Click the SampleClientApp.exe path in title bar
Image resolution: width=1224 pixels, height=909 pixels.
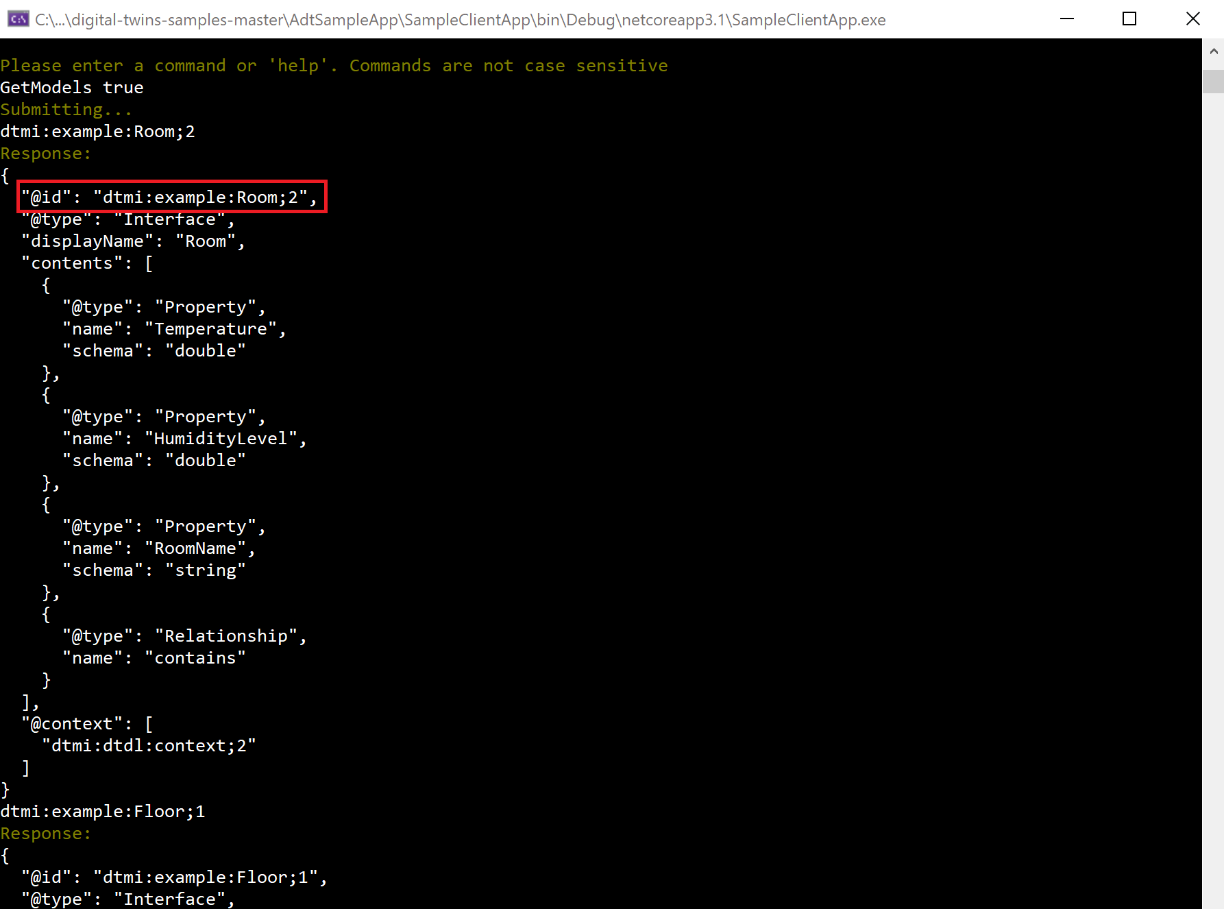pyautogui.click(x=460, y=20)
